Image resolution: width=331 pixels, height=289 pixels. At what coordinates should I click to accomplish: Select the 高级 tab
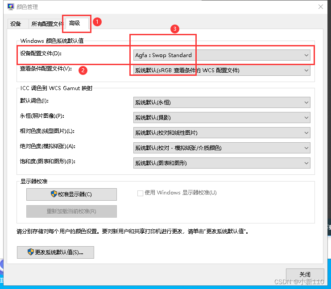(77, 23)
